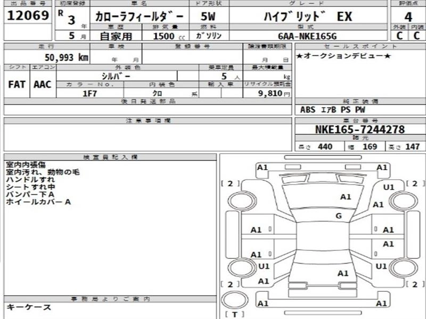The height and width of the screenshot is (319, 426).
Task: Select the registration year value 3
Action: pyautogui.click(x=71, y=20)
